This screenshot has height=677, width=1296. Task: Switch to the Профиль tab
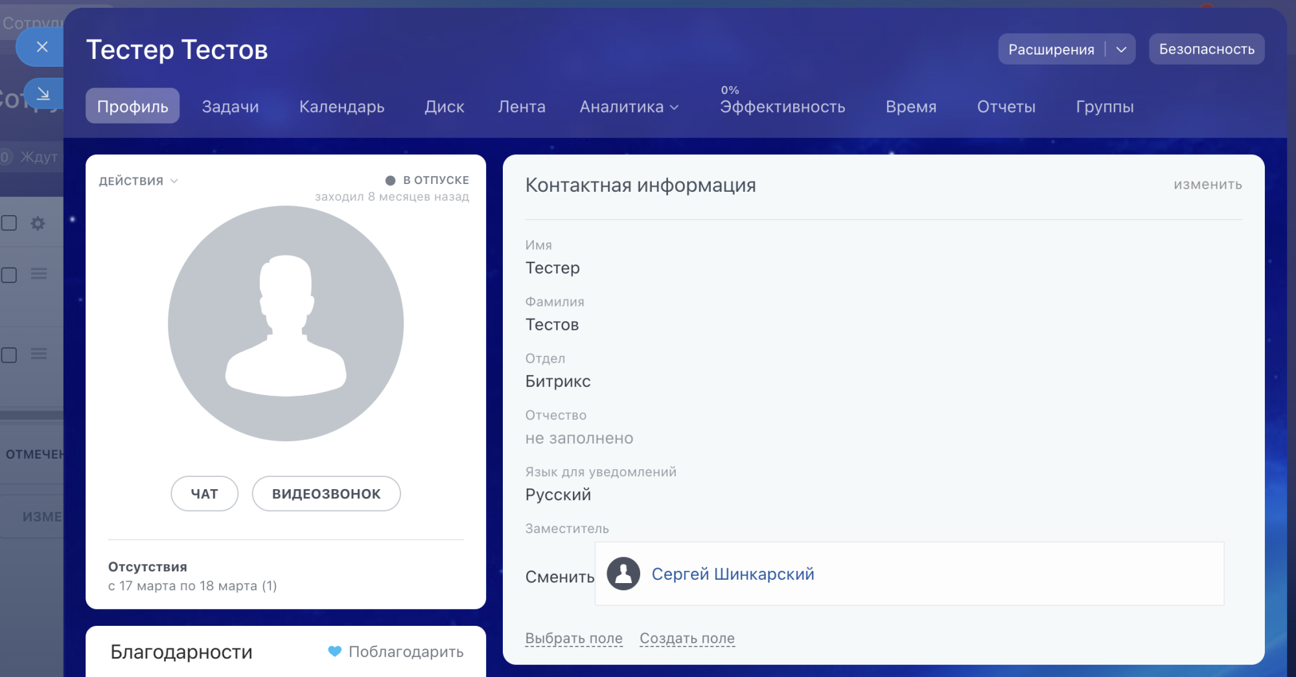133,106
